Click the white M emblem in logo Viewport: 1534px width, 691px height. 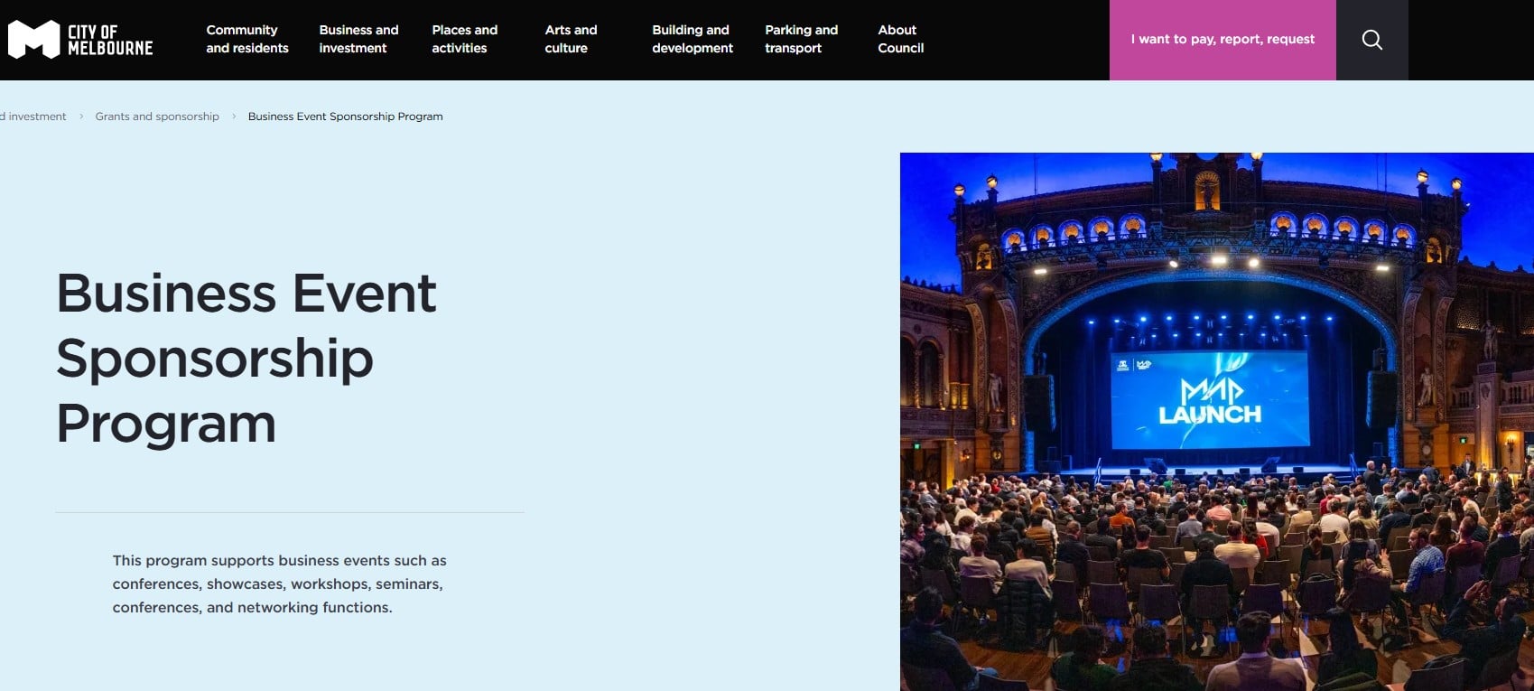tap(33, 40)
